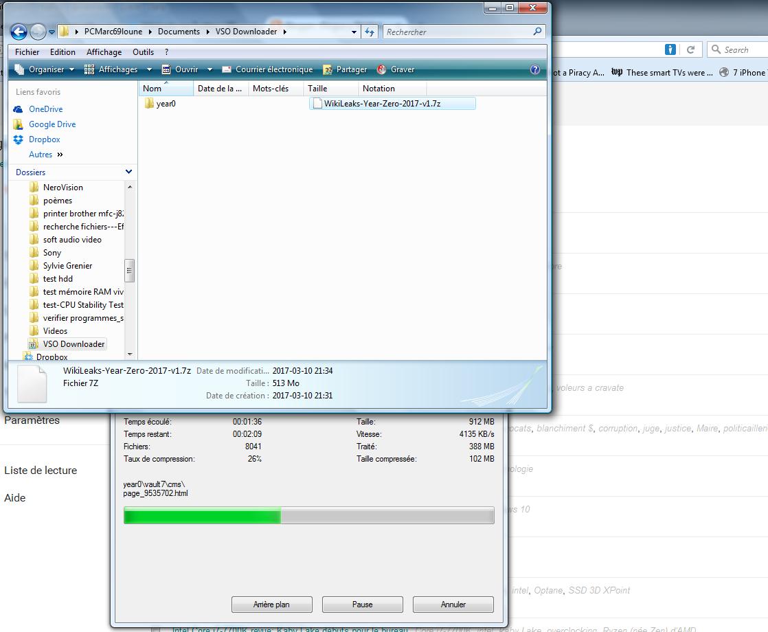Select NeroVision folder in tree
The image size is (768, 632).
pyautogui.click(x=63, y=187)
